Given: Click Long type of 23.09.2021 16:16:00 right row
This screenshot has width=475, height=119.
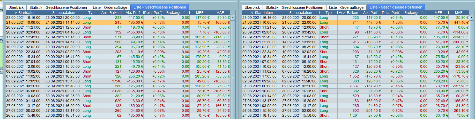Looking at the screenshot, I should 324,18.
